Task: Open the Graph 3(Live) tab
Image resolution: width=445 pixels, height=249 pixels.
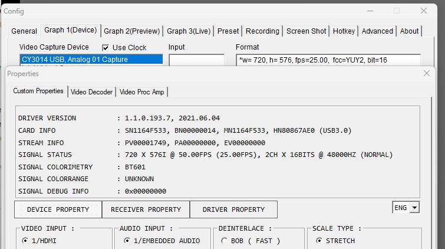Action: coord(189,31)
